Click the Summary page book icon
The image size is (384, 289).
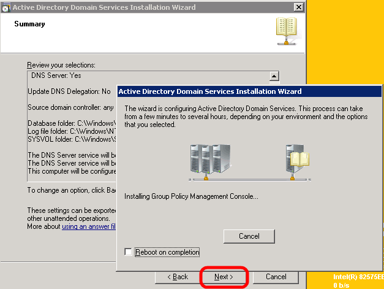pos(286,31)
